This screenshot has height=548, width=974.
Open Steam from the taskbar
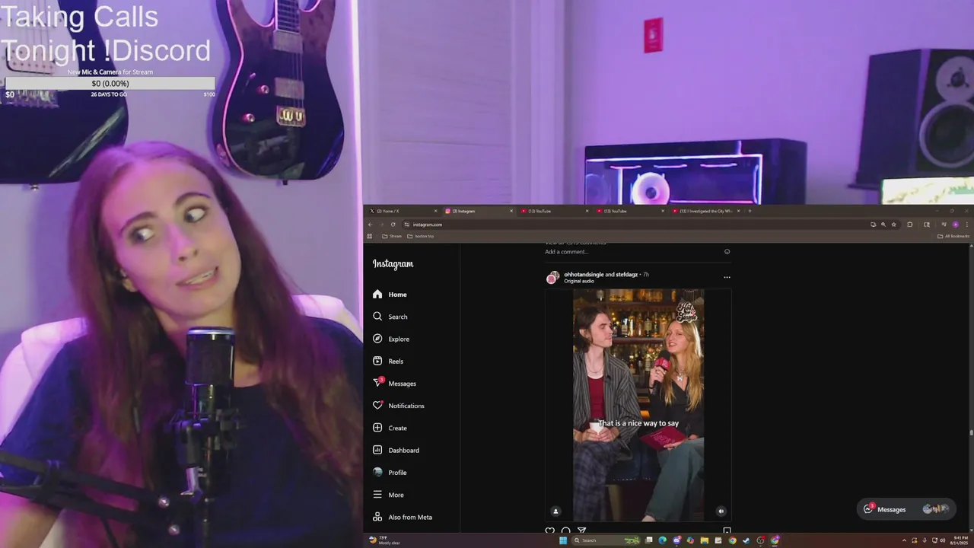pyautogui.click(x=746, y=540)
